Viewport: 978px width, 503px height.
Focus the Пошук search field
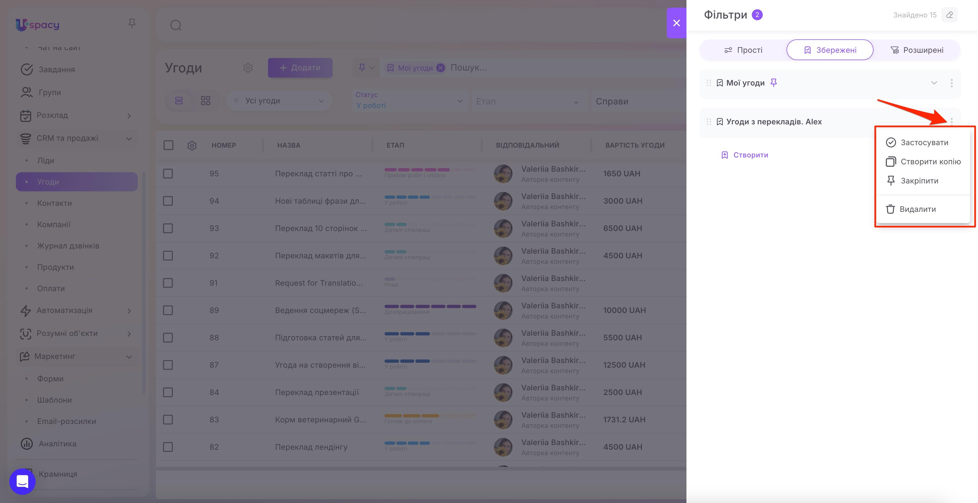(566, 68)
